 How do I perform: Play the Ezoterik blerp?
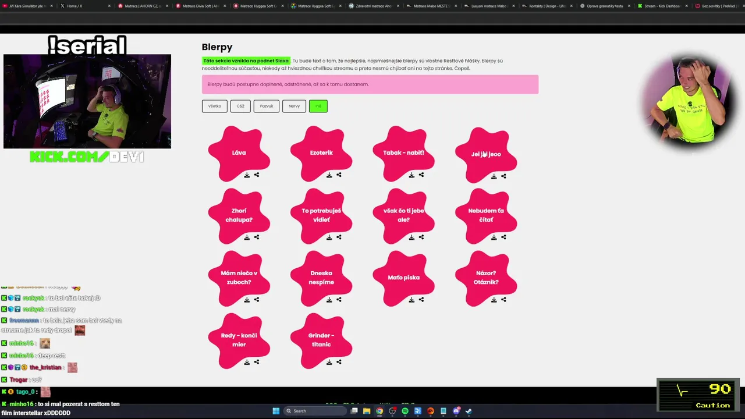(x=321, y=152)
